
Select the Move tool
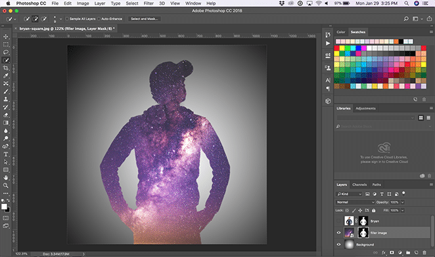click(x=5, y=37)
